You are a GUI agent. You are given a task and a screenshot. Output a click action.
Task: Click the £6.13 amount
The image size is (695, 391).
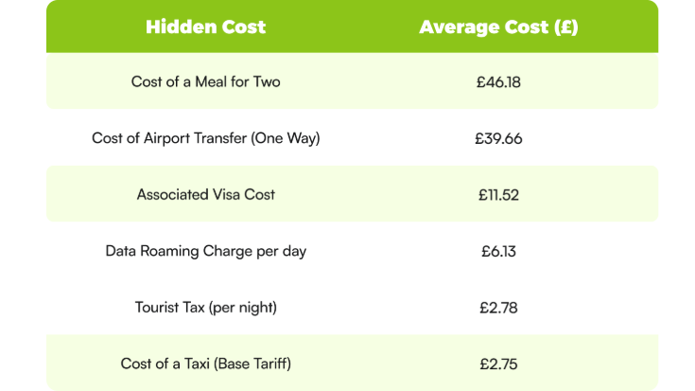pos(498,251)
